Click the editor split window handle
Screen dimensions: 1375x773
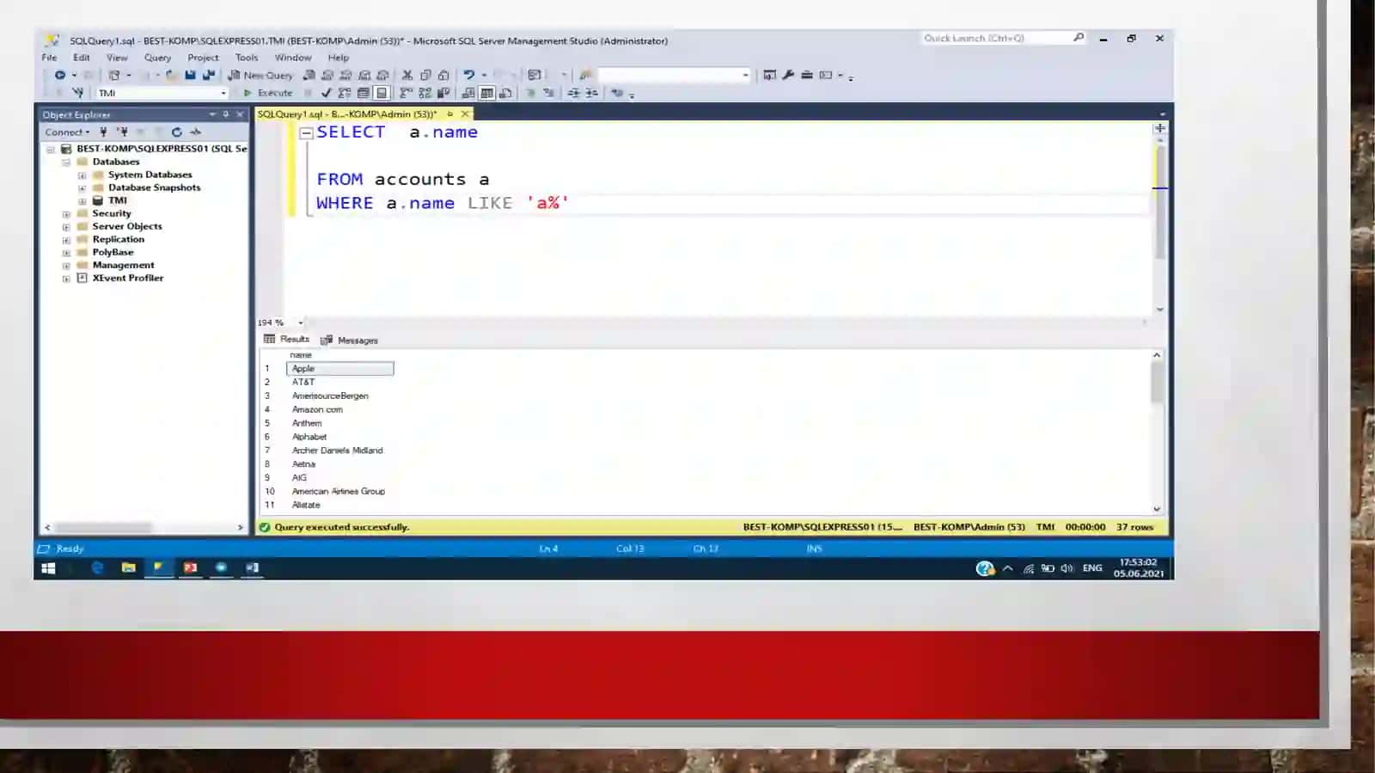point(1159,128)
